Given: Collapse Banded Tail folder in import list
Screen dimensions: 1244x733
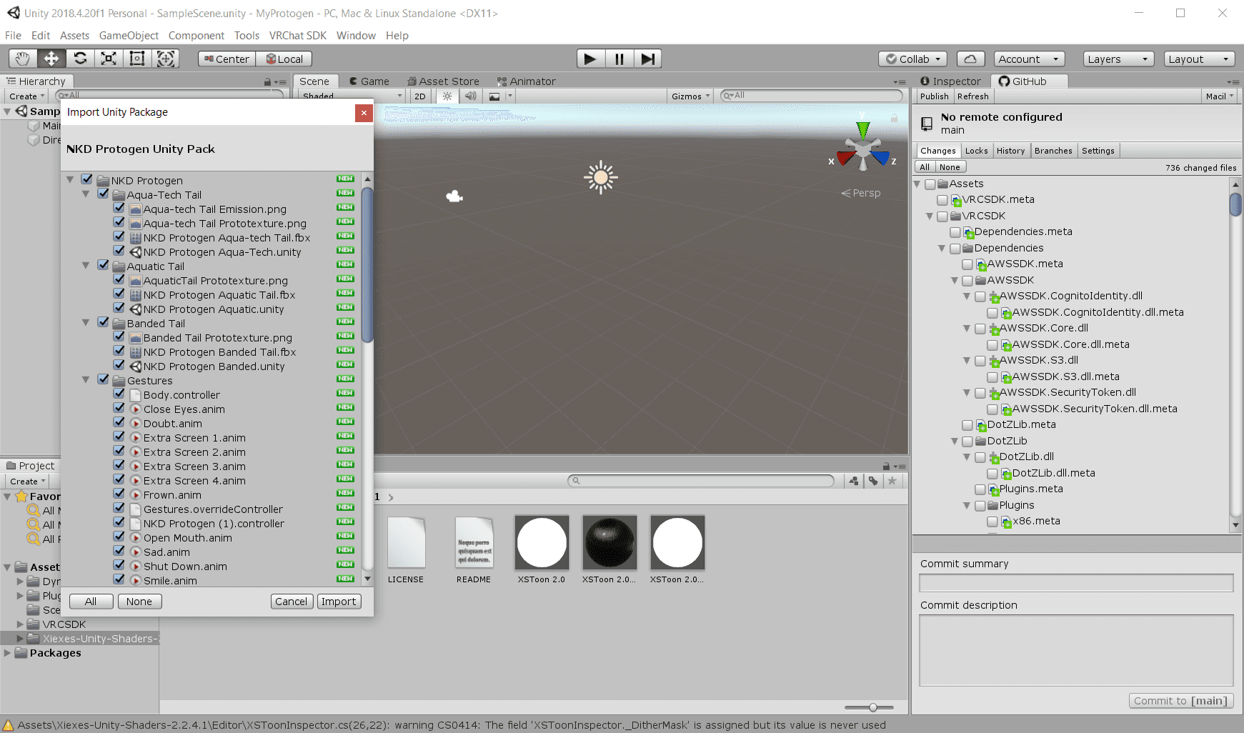Looking at the screenshot, I should point(86,323).
